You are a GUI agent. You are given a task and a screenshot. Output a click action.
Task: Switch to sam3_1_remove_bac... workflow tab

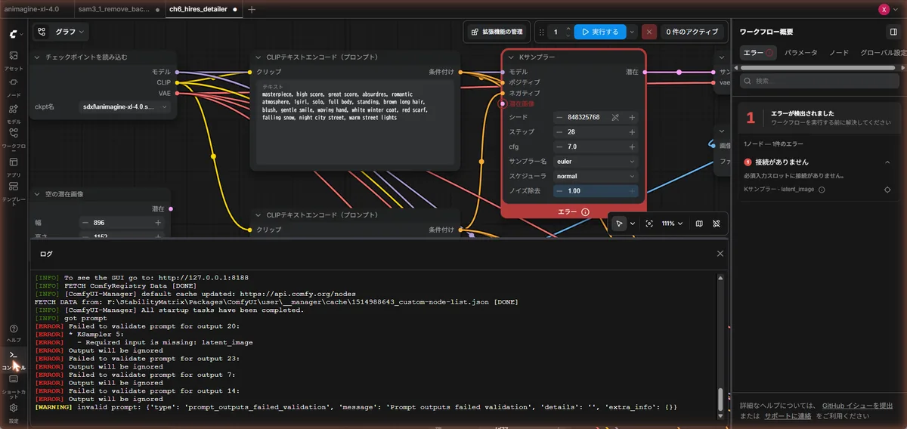coord(119,10)
